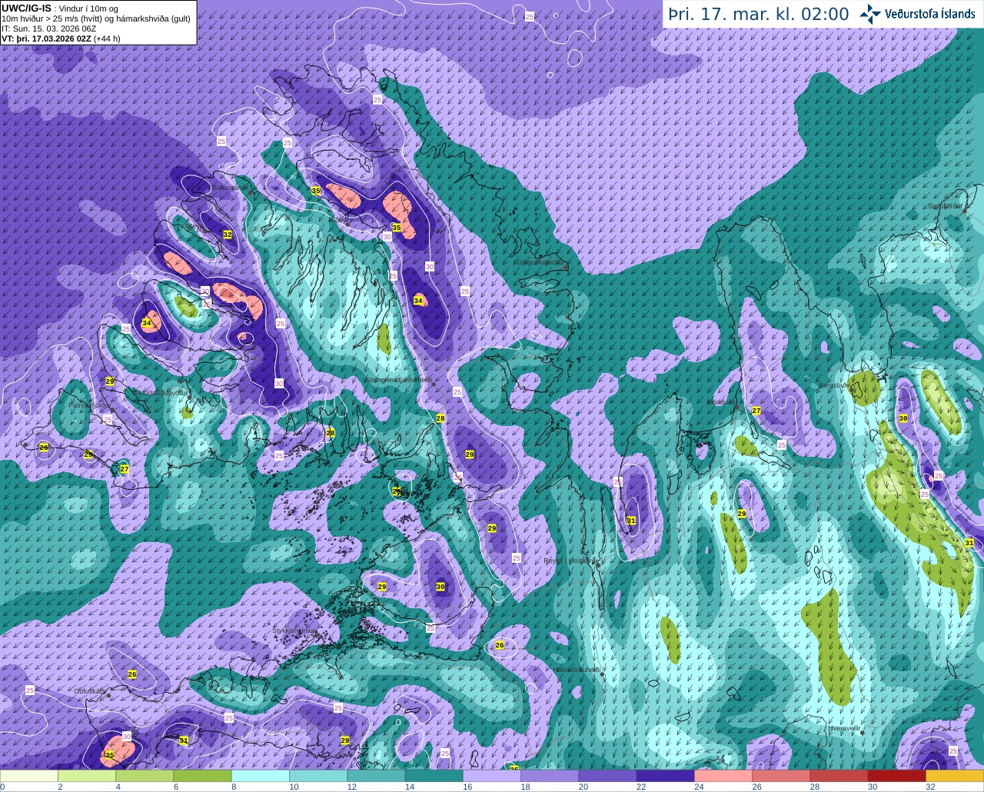The image size is (984, 792).
Task: Pick the amber legend swatch above 32
Action: [x=954, y=776]
